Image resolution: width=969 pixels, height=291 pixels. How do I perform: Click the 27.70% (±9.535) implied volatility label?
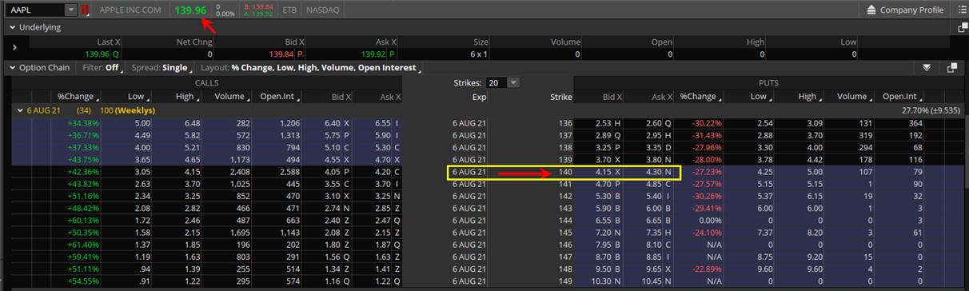click(931, 110)
